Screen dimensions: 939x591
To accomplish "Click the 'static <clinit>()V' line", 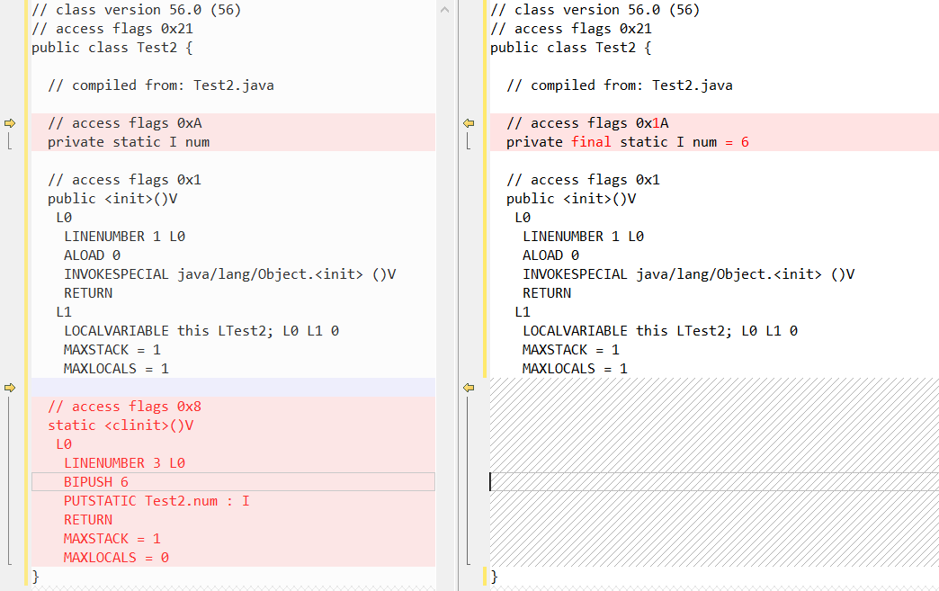I will [x=121, y=425].
